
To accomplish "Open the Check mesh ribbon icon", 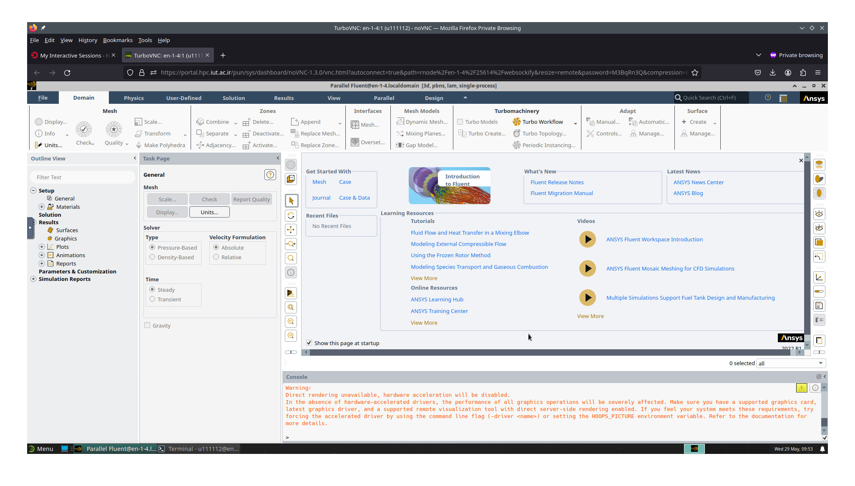I will (84, 129).
